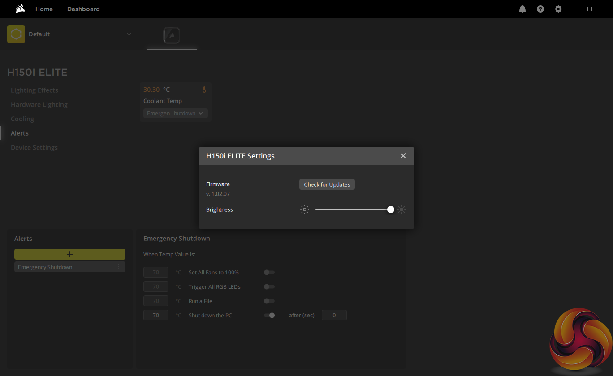Open iCUE settings gear

click(558, 9)
